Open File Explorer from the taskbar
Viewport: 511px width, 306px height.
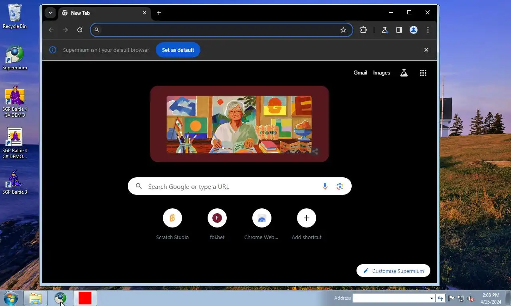36,298
